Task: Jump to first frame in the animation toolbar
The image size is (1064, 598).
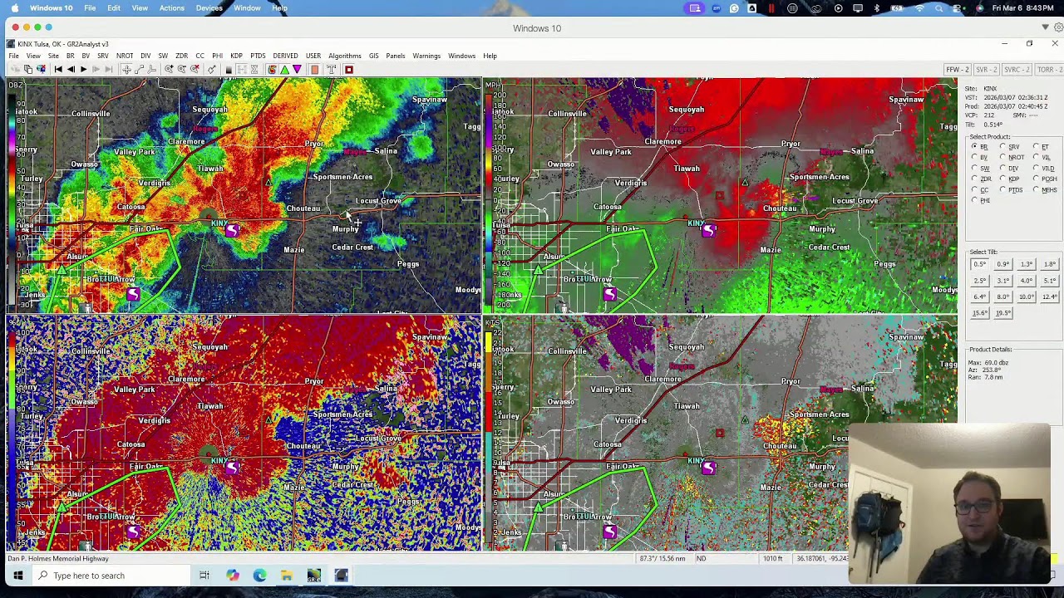Action: tap(58, 70)
